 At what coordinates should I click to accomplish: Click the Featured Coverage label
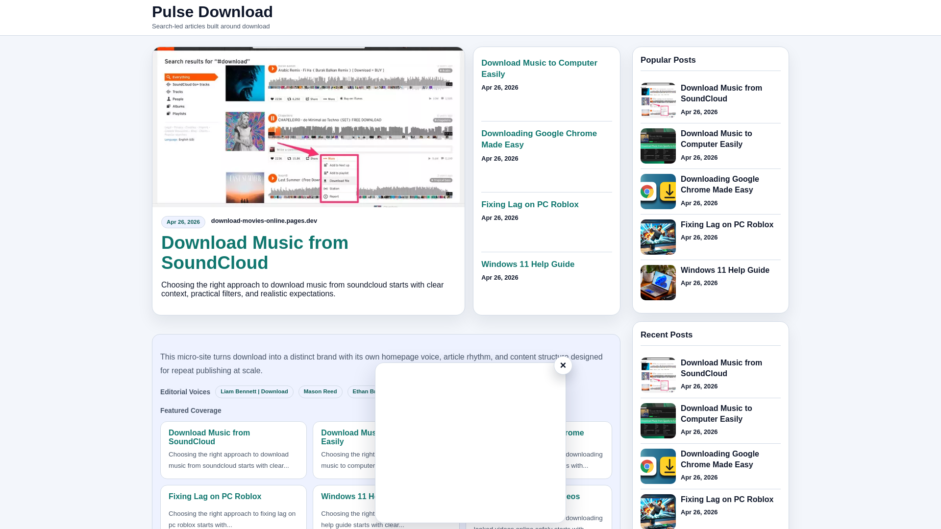[x=191, y=410]
